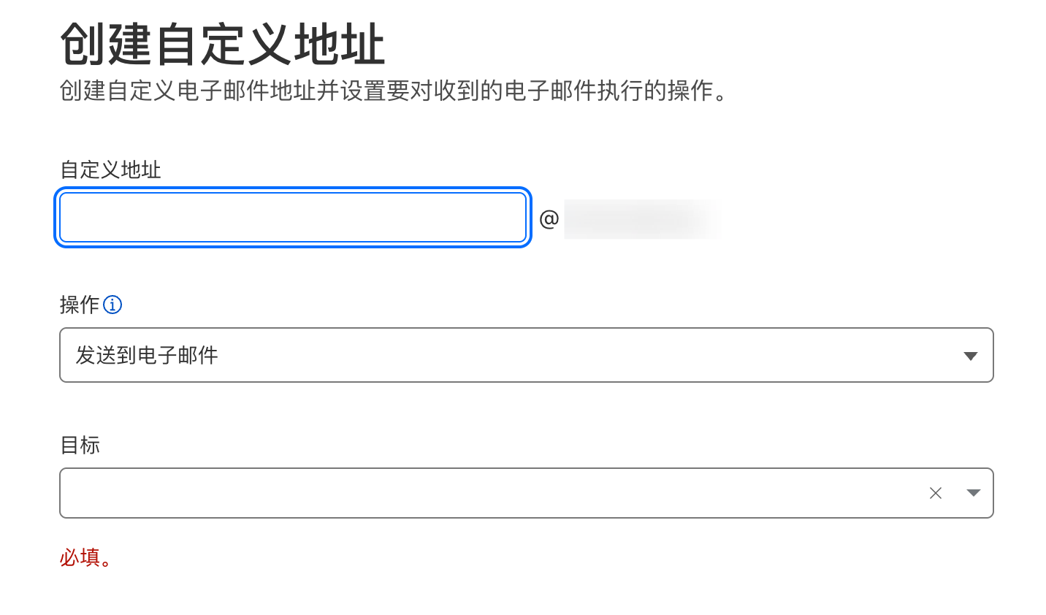Expand the 目标 dropdown arrow
The width and height of the screenshot is (1046, 615).
pos(973,493)
